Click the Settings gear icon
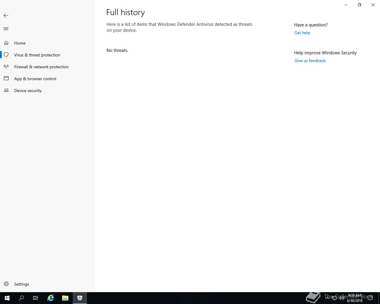Image resolution: width=380 pixels, height=304 pixels. [6, 284]
